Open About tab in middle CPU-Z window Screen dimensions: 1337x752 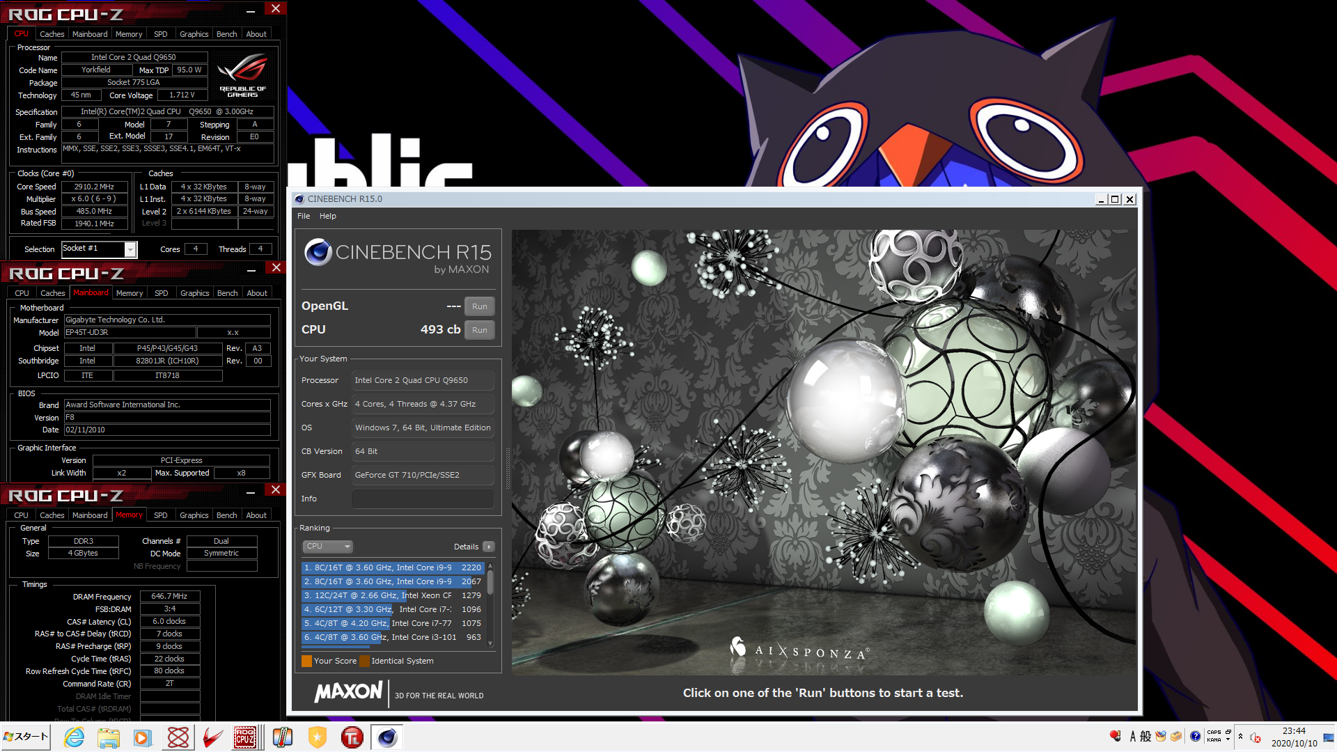click(x=257, y=293)
